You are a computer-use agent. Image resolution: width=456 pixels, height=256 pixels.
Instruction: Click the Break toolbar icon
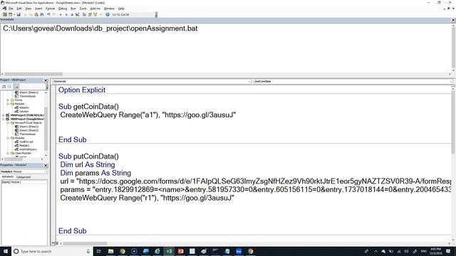66,14
